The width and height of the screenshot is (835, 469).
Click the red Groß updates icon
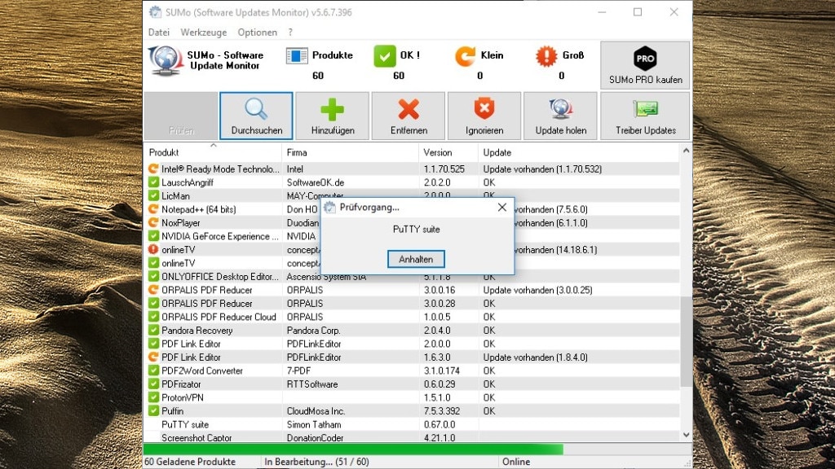[x=546, y=56]
